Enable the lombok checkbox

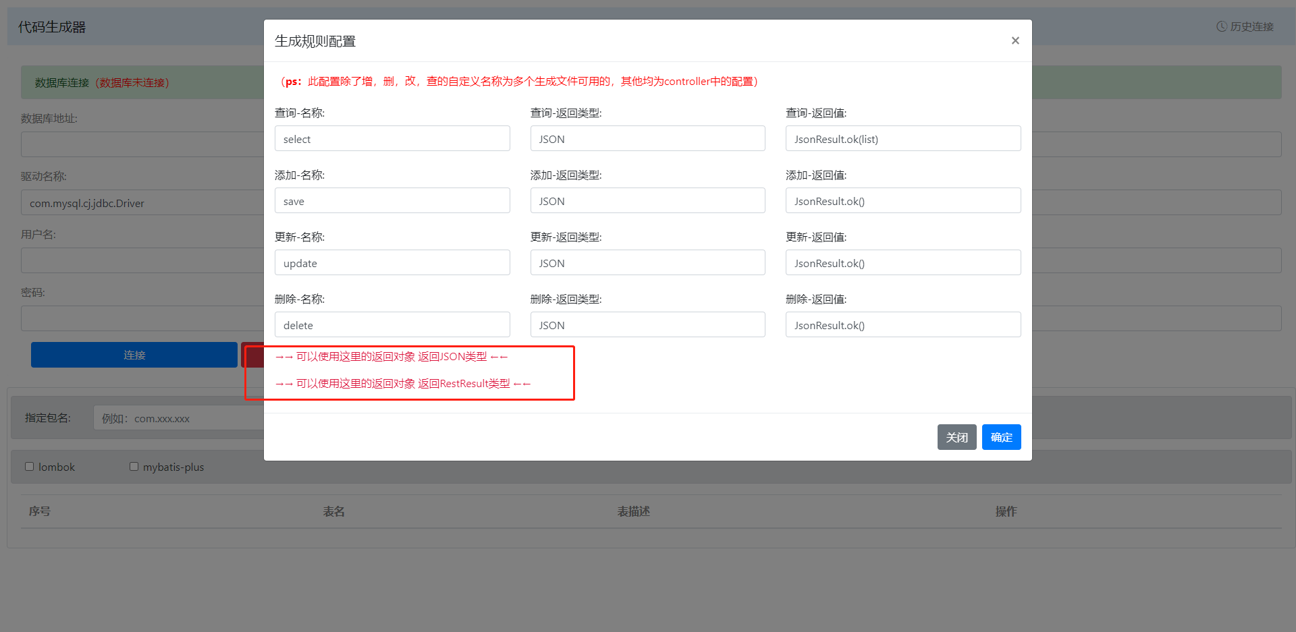click(29, 466)
